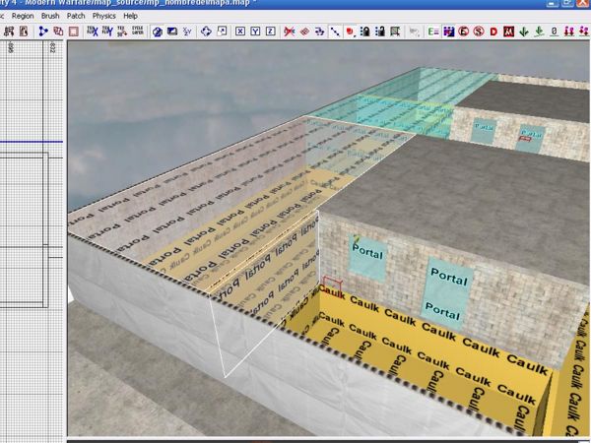Viewport: 591px width, 443px height.
Task: Click the resize arrow box icon
Action: 222,32
